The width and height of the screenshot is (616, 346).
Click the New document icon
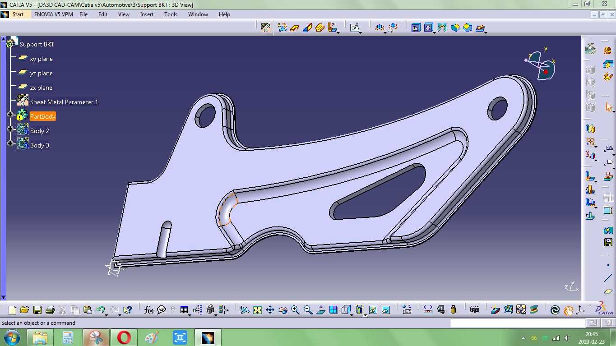click(12, 310)
